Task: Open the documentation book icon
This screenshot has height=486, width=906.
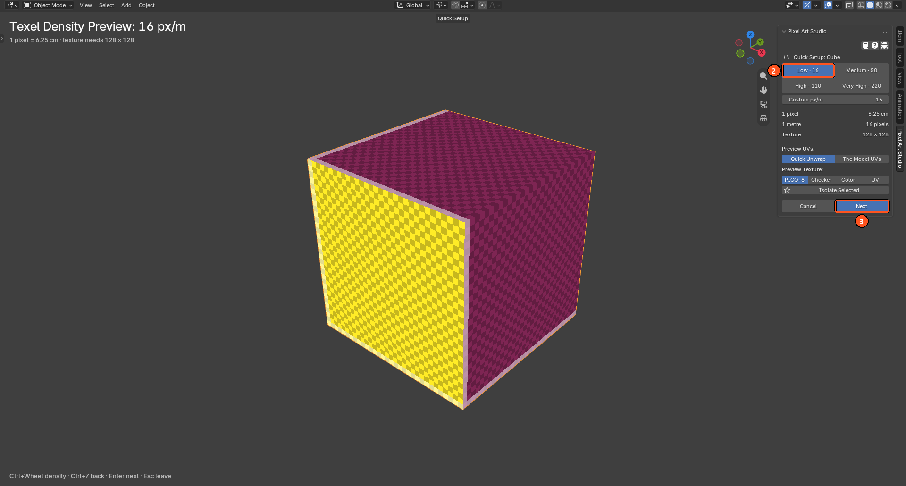Action: pyautogui.click(x=865, y=45)
